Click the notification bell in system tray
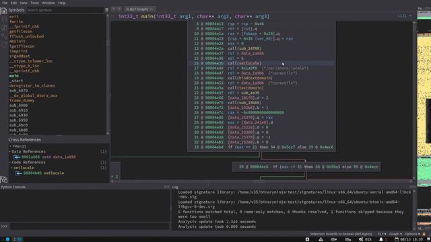Image resolution: width=431 pixels, height=242 pixels. click(381, 239)
